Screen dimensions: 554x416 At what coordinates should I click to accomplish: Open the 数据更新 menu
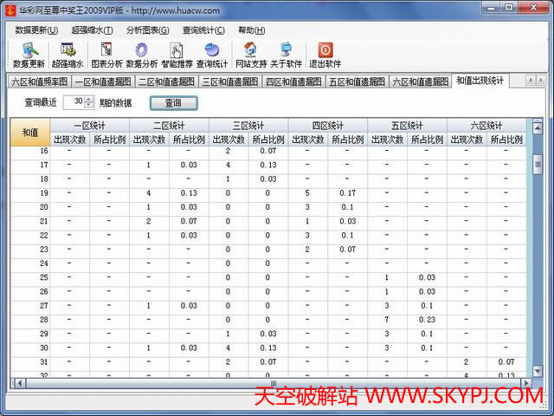point(36,29)
